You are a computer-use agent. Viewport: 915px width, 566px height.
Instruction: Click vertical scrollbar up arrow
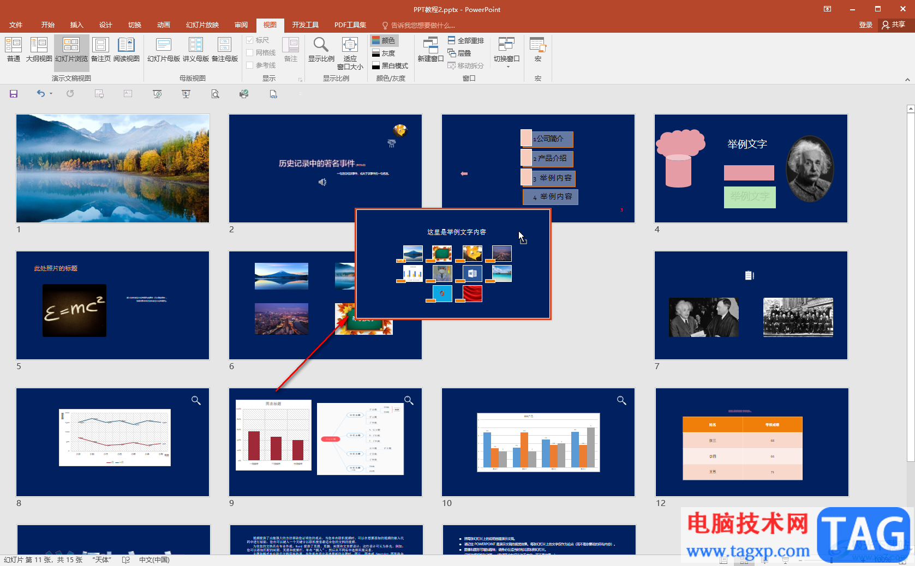[910, 109]
